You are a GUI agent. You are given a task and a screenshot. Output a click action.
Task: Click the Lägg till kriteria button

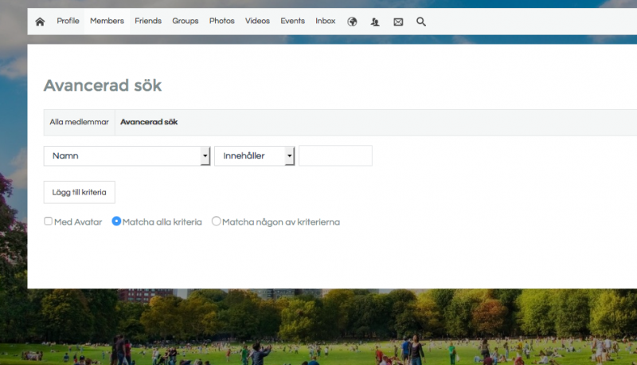coord(79,192)
